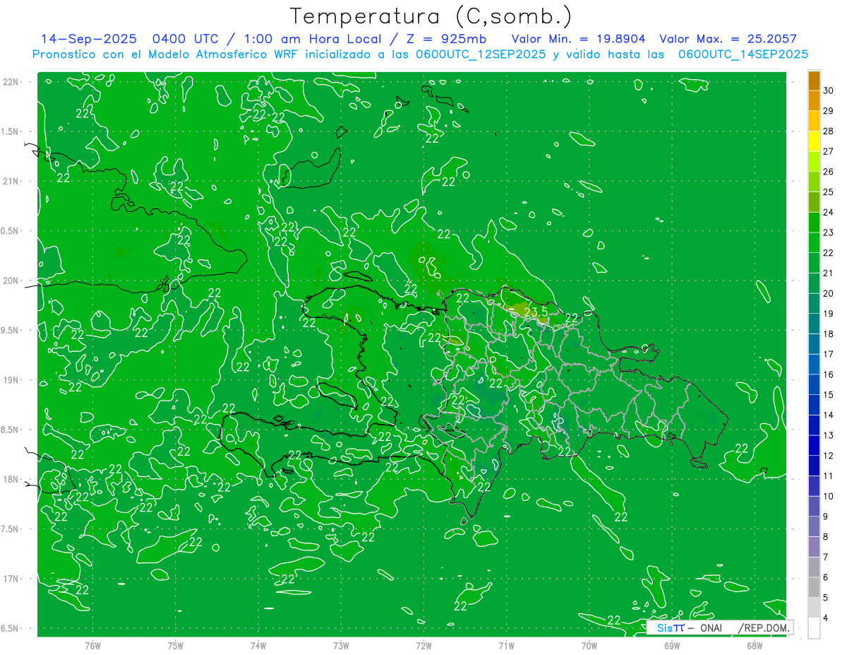Click the SisTT ONAI REP.DOM. logo
847x655 pixels.
[x=719, y=627]
